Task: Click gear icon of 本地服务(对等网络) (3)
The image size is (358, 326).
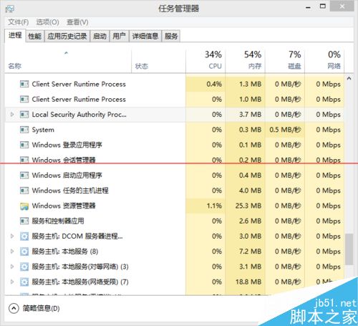Action: click(x=24, y=267)
